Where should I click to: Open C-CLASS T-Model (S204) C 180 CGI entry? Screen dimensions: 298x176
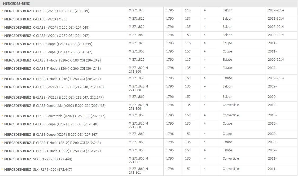click(x=52, y=60)
